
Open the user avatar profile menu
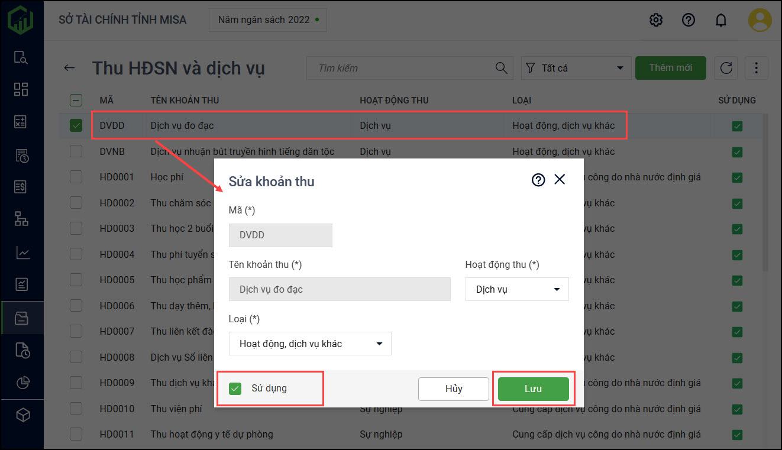pos(760,20)
